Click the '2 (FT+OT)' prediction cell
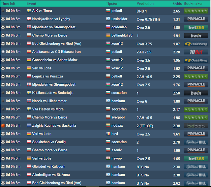The image size is (211, 187). 145,126
